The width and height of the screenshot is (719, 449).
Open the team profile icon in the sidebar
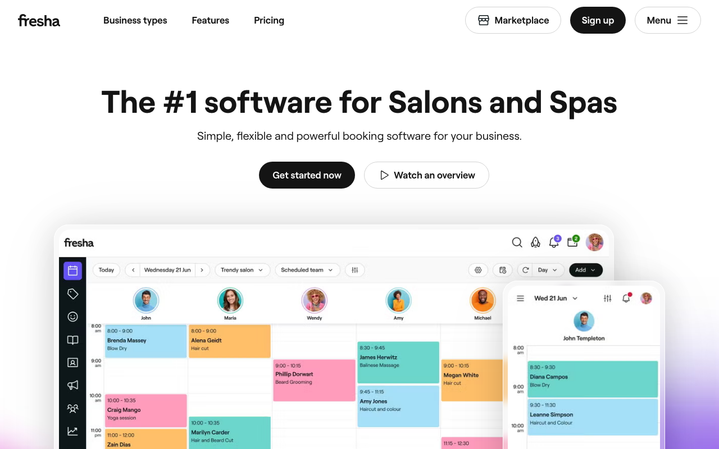pyautogui.click(x=72, y=363)
